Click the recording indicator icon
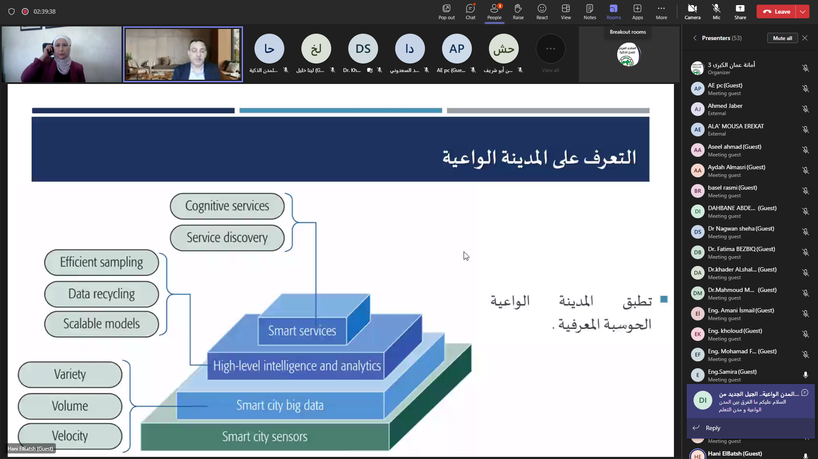The image size is (818, 459). click(25, 12)
